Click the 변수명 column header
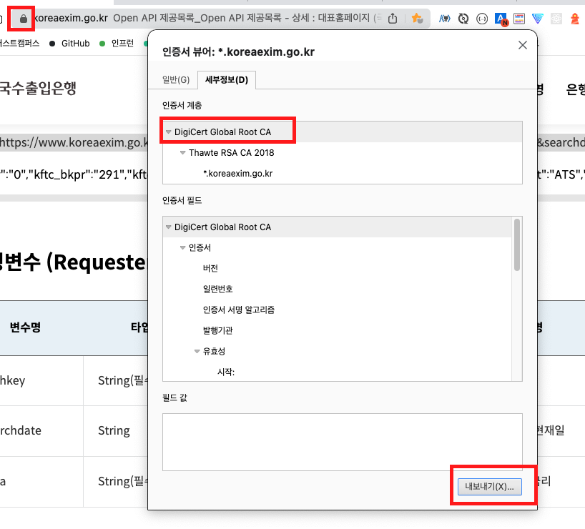Image resolution: width=585 pixels, height=529 pixels. [25, 327]
